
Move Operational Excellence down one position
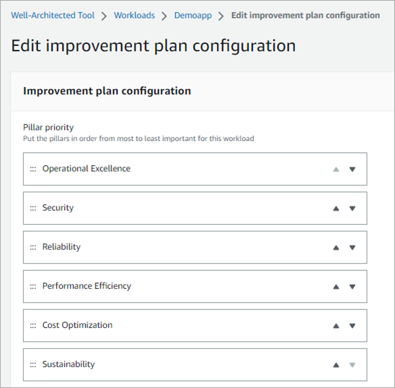352,169
